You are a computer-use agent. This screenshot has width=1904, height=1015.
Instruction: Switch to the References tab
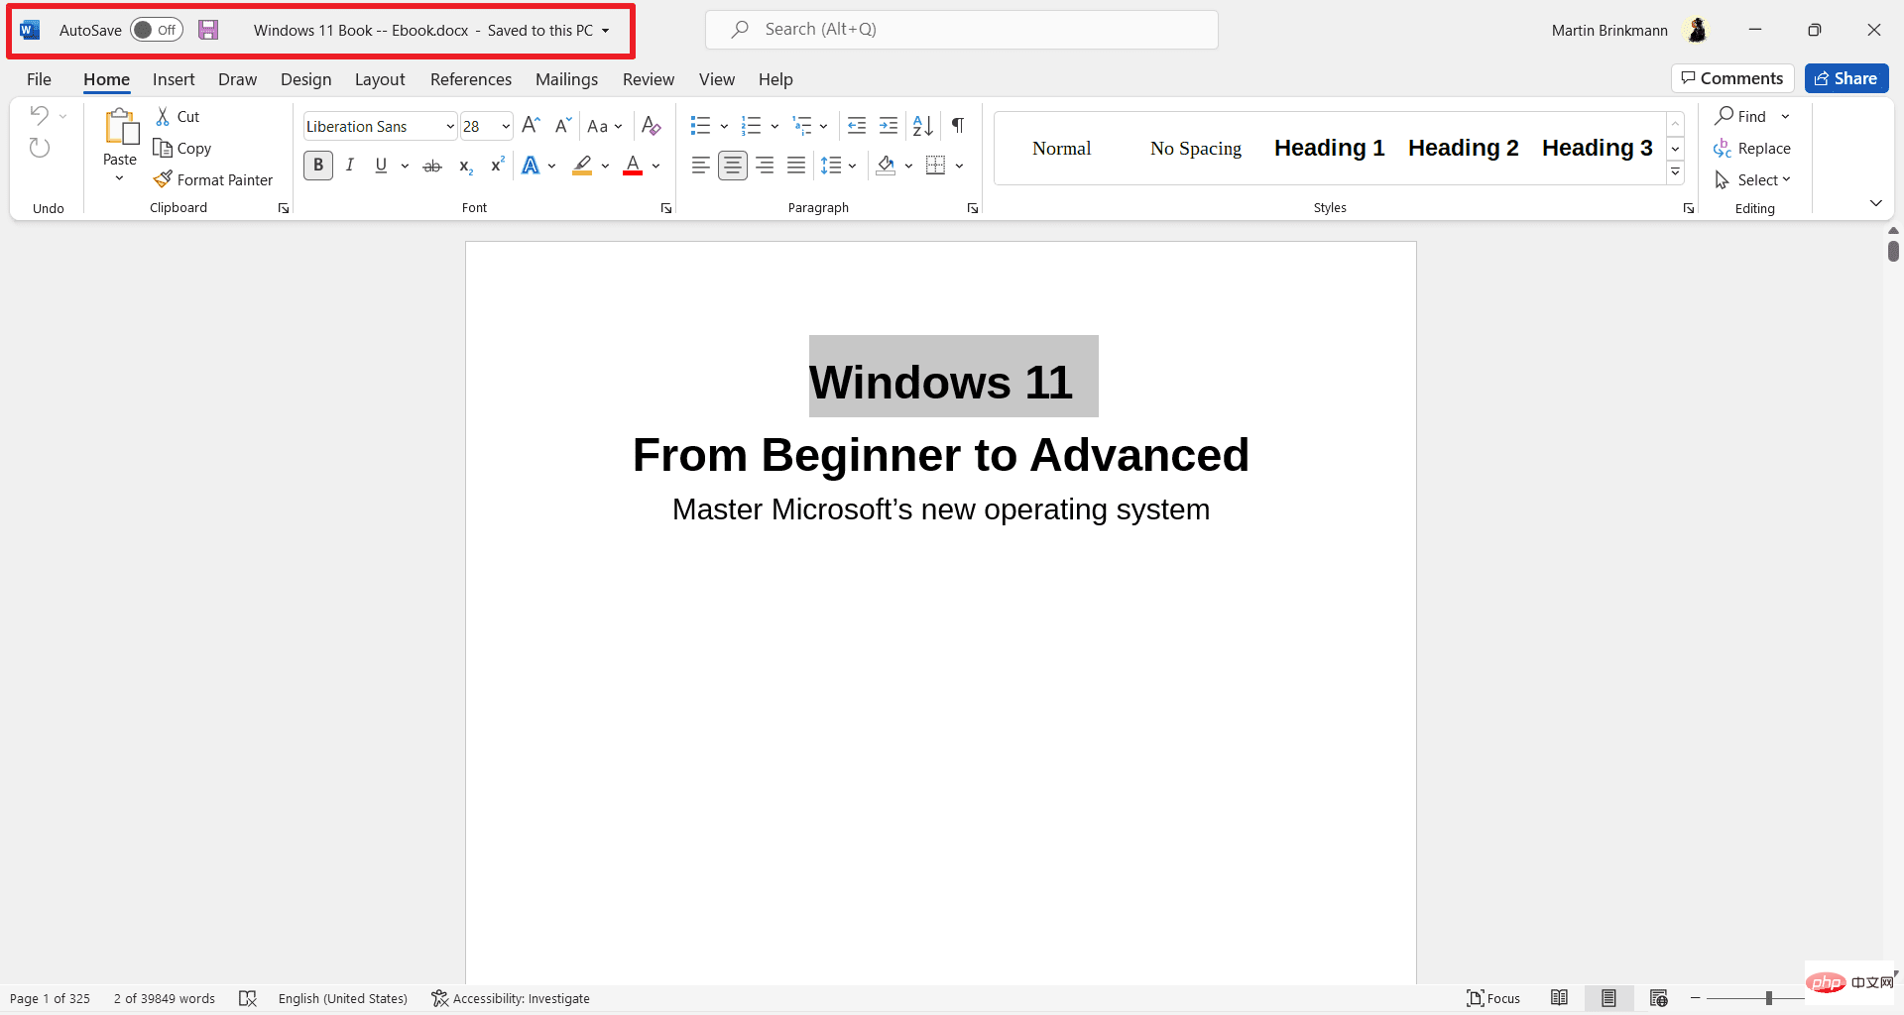[471, 79]
